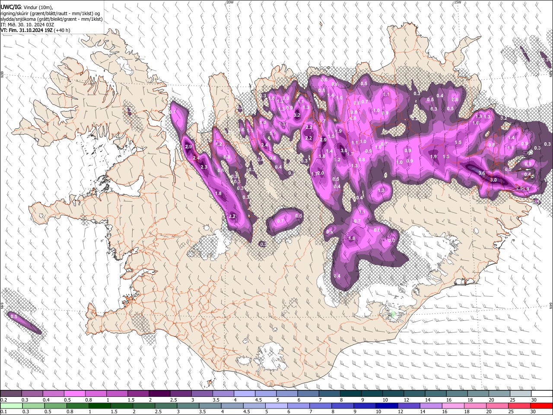Image resolution: width=553 pixels, height=415 pixels.
Task: Click the 'VT: Fim. 31.10.2024 19Z (+40 h)' line
Action: tap(35, 30)
